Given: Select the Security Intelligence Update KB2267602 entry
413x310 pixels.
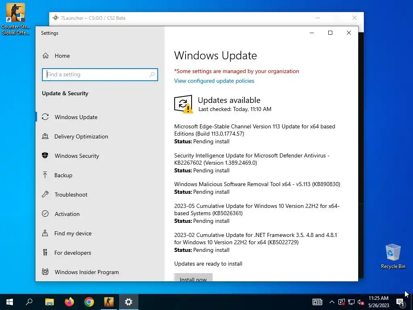Looking at the screenshot, I should (x=252, y=163).
